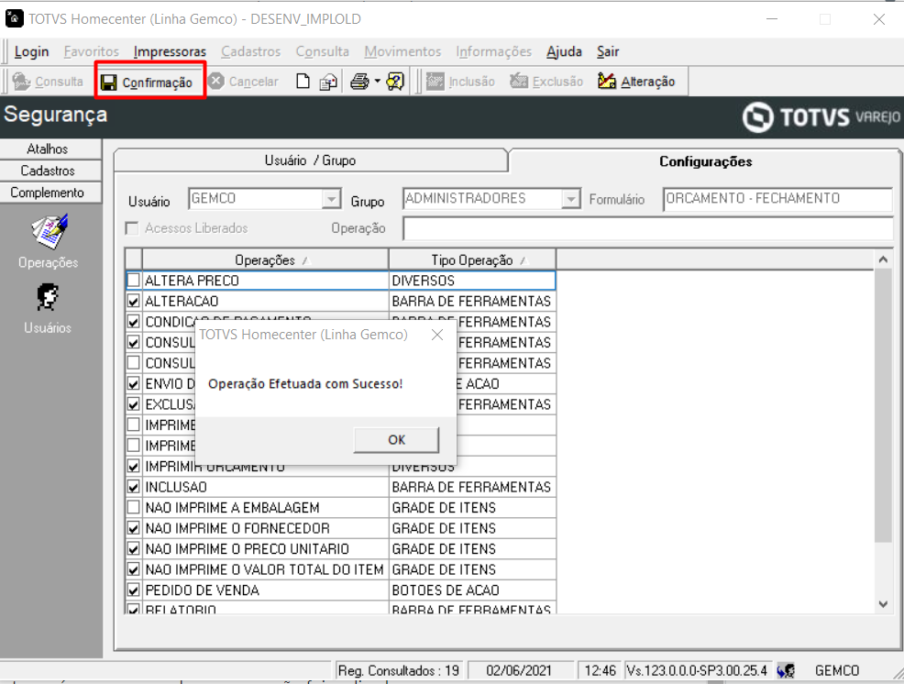
Task: Select the INCLUSAO operation row text
Action: [x=176, y=487]
